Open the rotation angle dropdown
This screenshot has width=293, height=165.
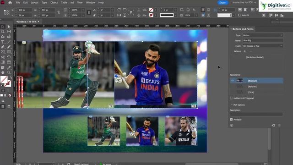click(x=112, y=10)
